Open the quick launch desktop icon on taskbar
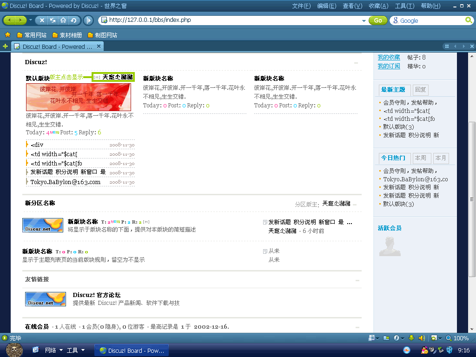 coord(35,350)
